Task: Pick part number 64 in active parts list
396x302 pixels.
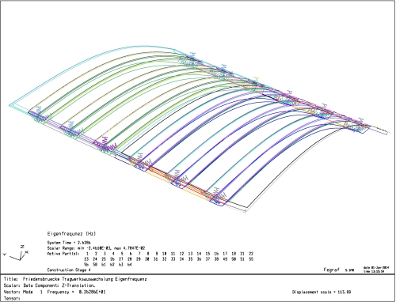Action: click(129, 265)
